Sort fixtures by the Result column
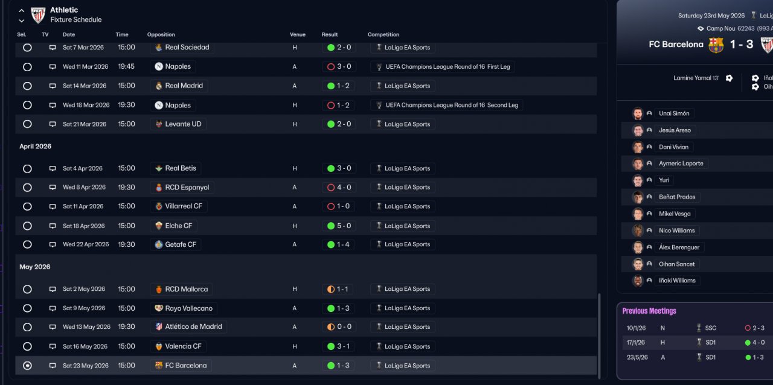Screen dimensions: 773x385 pyautogui.click(x=330, y=34)
